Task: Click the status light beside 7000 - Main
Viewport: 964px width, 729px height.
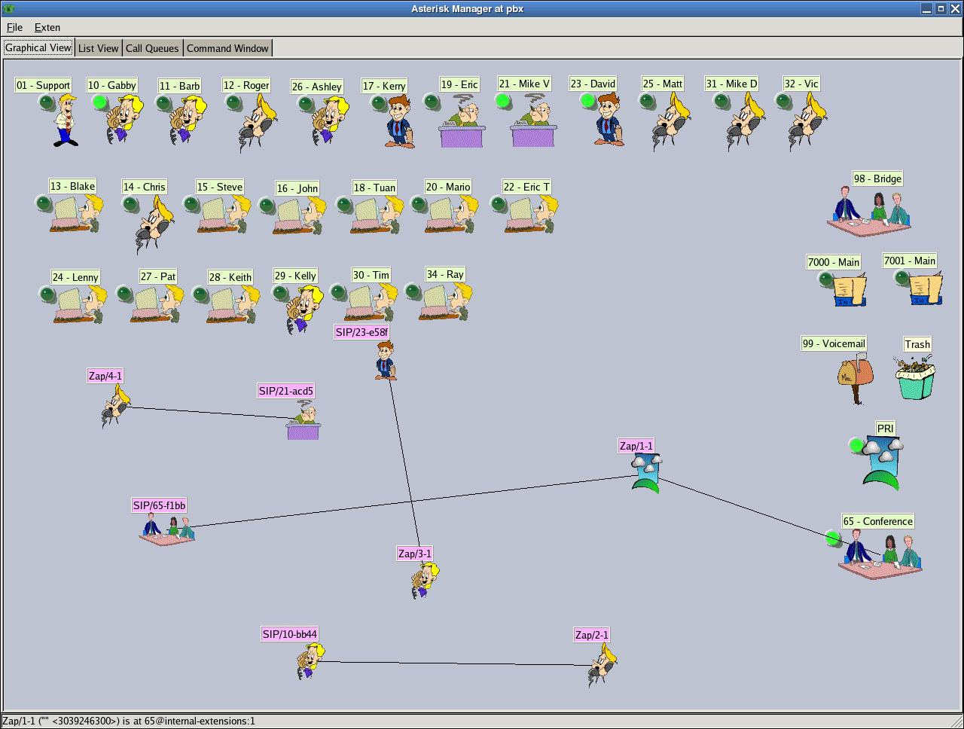Action: point(826,280)
